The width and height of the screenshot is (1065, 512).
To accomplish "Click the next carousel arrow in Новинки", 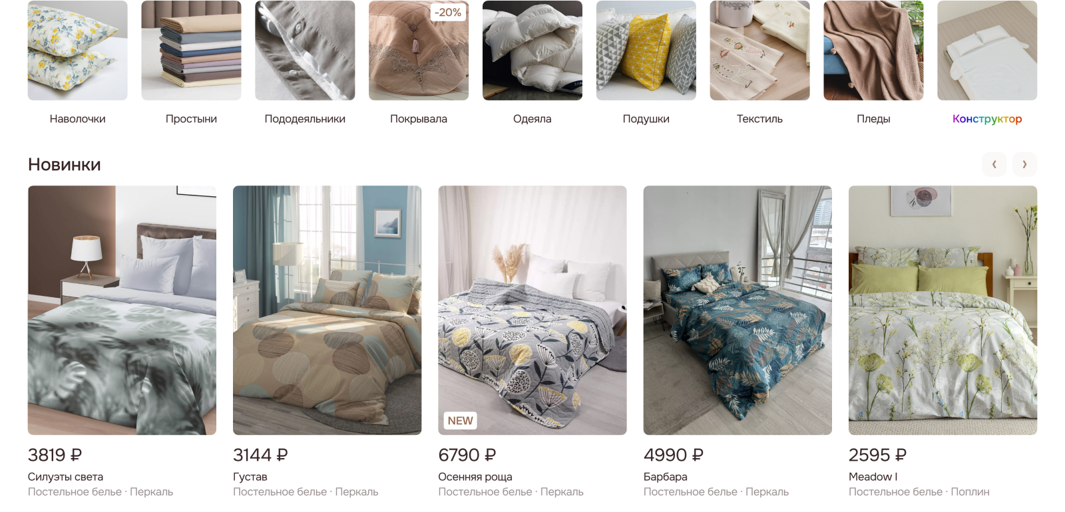I will coord(1024,164).
